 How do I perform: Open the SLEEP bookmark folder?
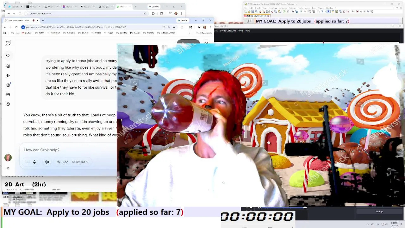(x=40, y=33)
